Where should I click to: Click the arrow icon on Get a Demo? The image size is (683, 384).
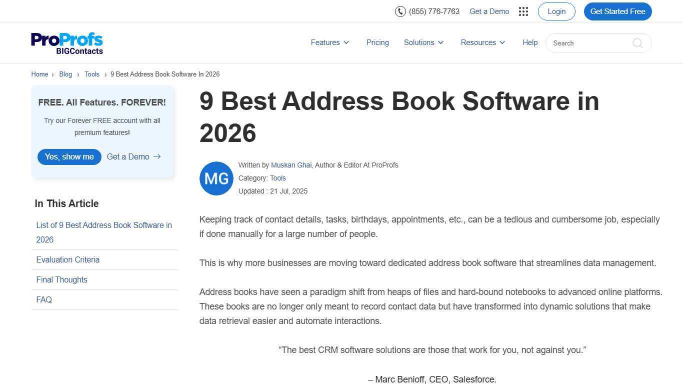pos(156,156)
